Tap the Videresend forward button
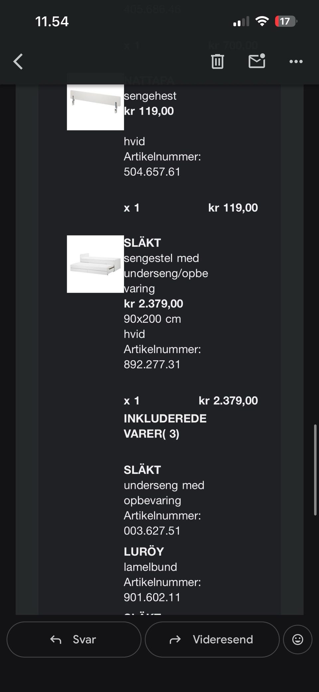This screenshot has height=692, width=319. pos(212,639)
